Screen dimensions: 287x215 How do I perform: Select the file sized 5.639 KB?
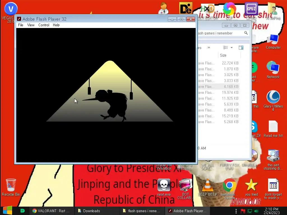(219, 104)
